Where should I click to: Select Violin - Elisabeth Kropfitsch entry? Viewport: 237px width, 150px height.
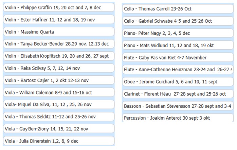pyautogui.click(x=59, y=56)
